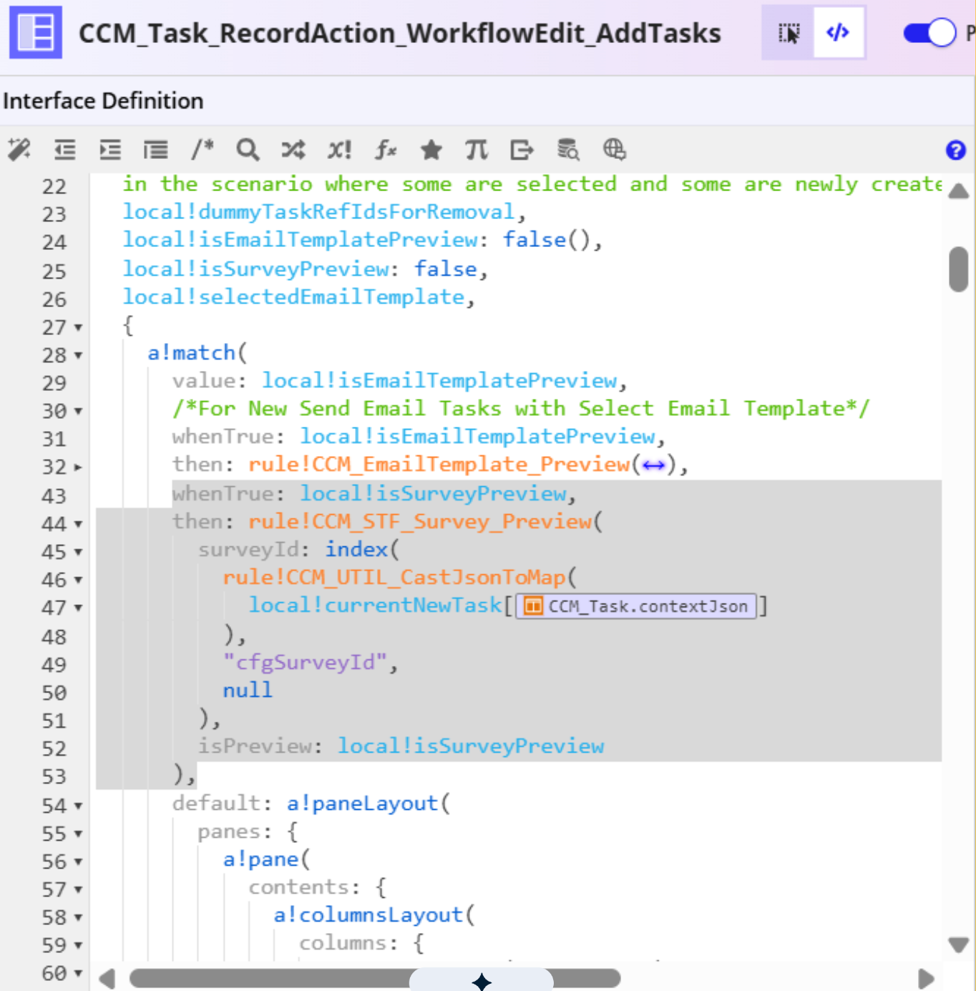This screenshot has height=991, width=976.
Task: Click the globe icon
Action: [614, 150]
